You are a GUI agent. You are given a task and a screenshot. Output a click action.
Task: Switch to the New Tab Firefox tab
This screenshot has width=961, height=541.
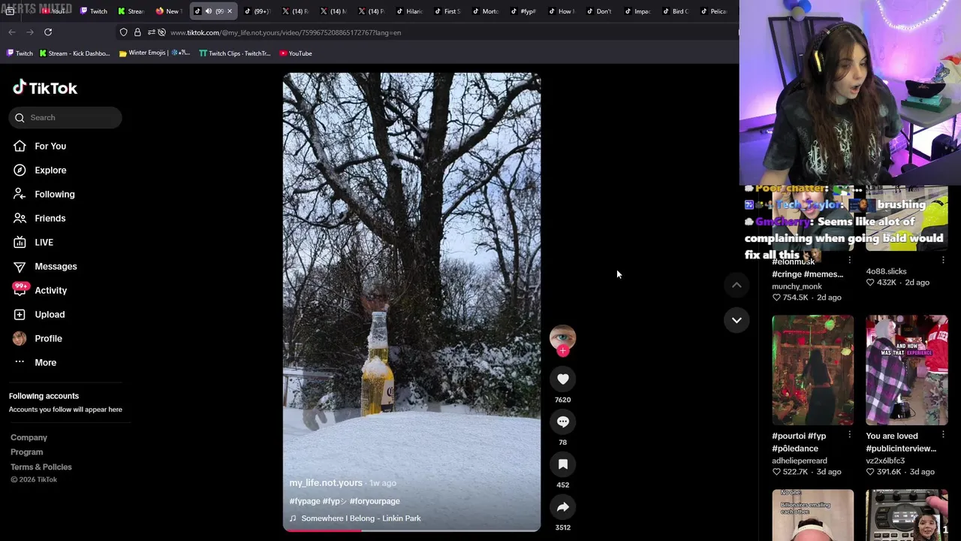[168, 11]
